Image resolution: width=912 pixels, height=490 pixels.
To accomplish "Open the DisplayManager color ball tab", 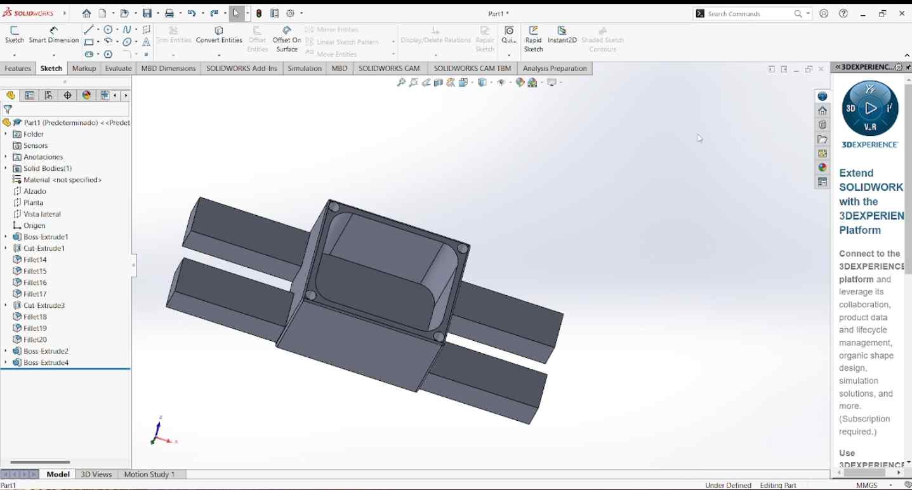I will coord(86,95).
